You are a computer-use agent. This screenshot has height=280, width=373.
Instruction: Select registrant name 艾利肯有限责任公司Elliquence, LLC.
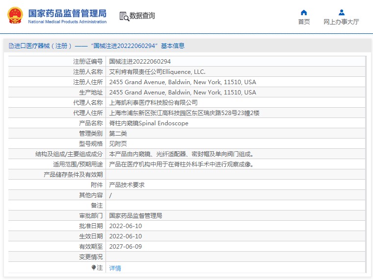(x=157, y=71)
